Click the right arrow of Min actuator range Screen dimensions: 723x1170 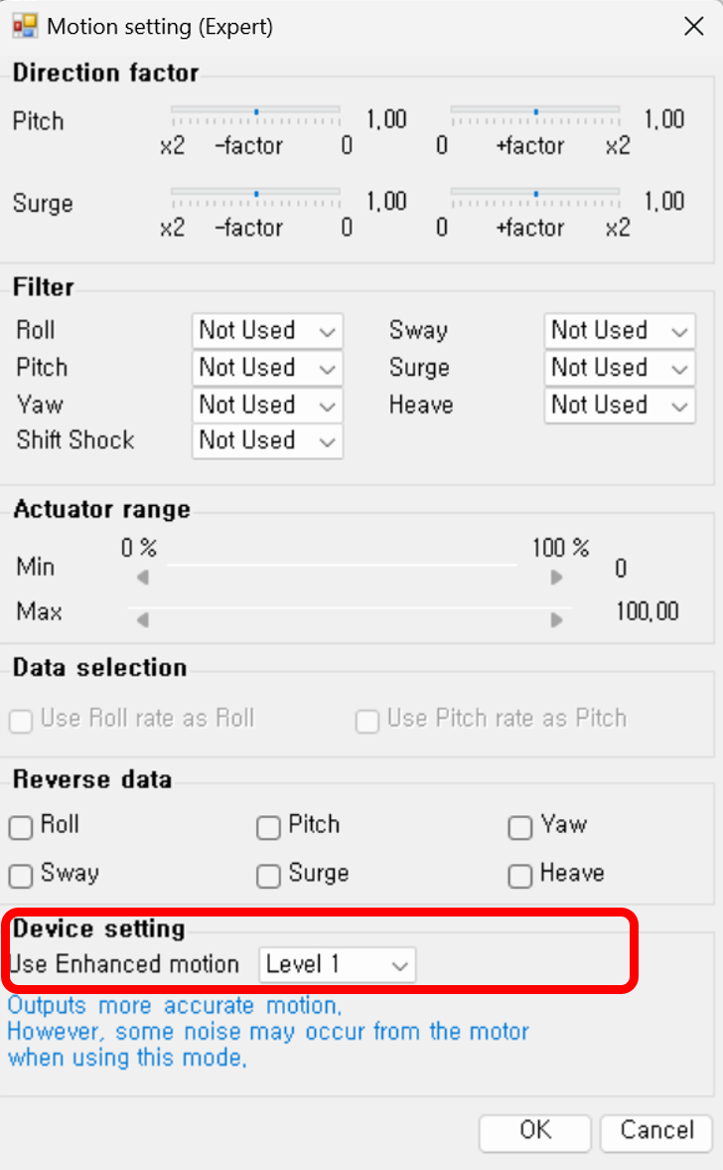point(556,577)
